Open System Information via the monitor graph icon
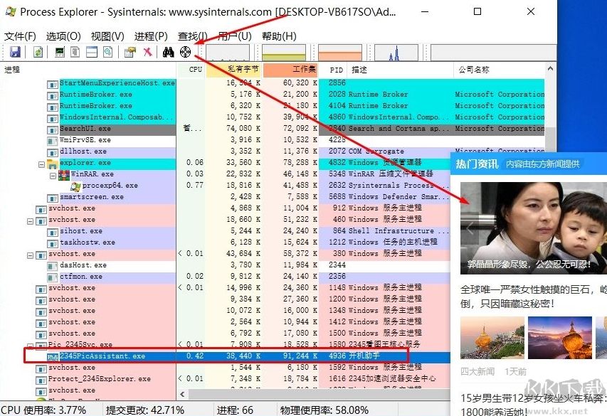 tap(60, 52)
